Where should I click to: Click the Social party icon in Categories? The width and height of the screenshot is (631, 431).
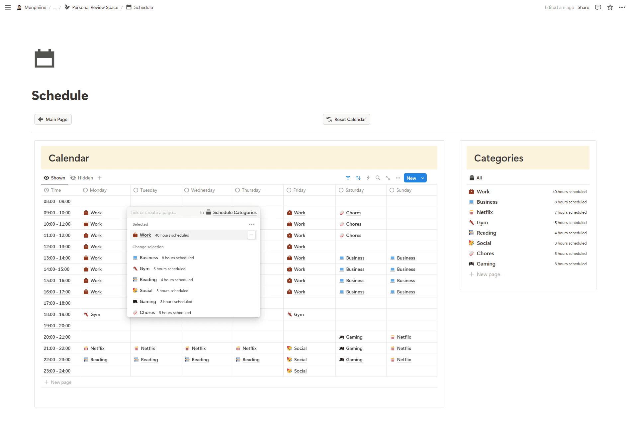pyautogui.click(x=471, y=243)
